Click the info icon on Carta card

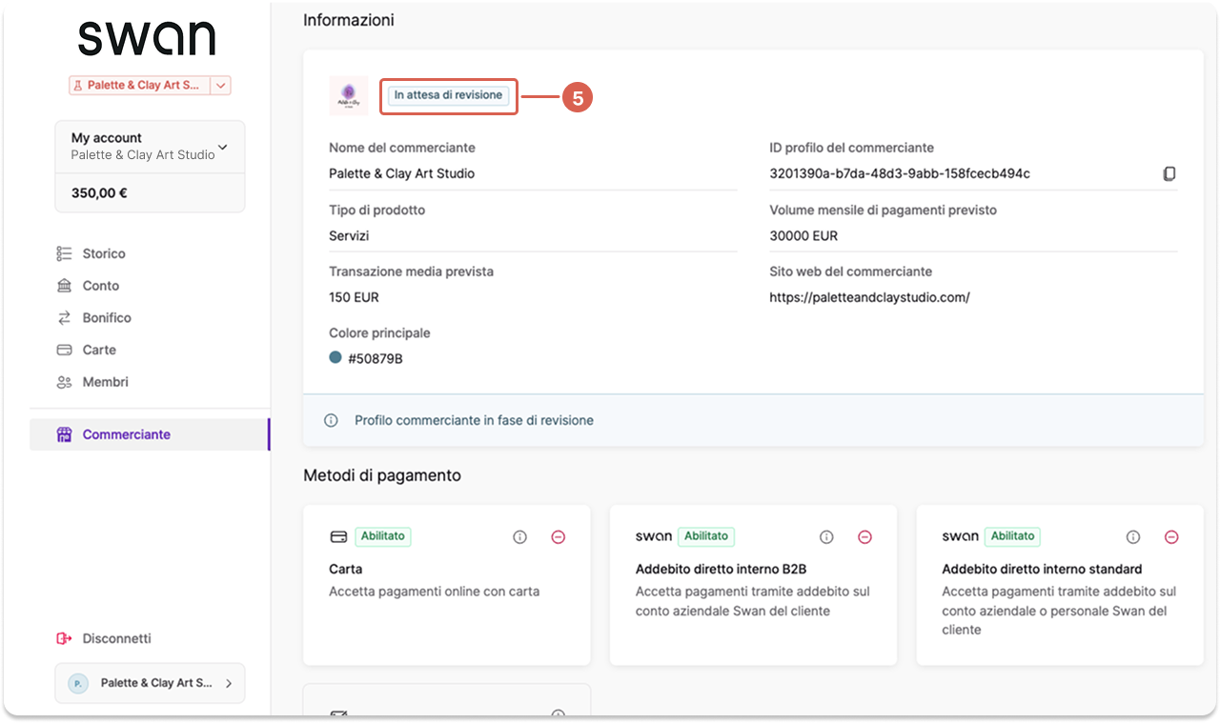tap(519, 537)
